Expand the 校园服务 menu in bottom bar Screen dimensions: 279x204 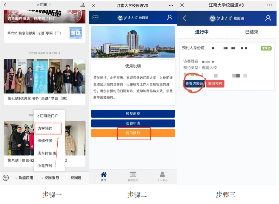point(50,178)
